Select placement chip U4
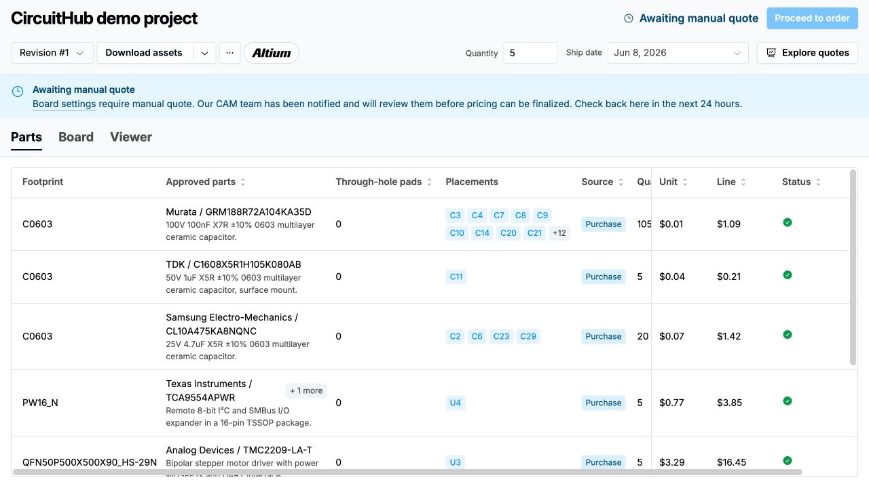Image resolution: width=869 pixels, height=488 pixels. (455, 403)
